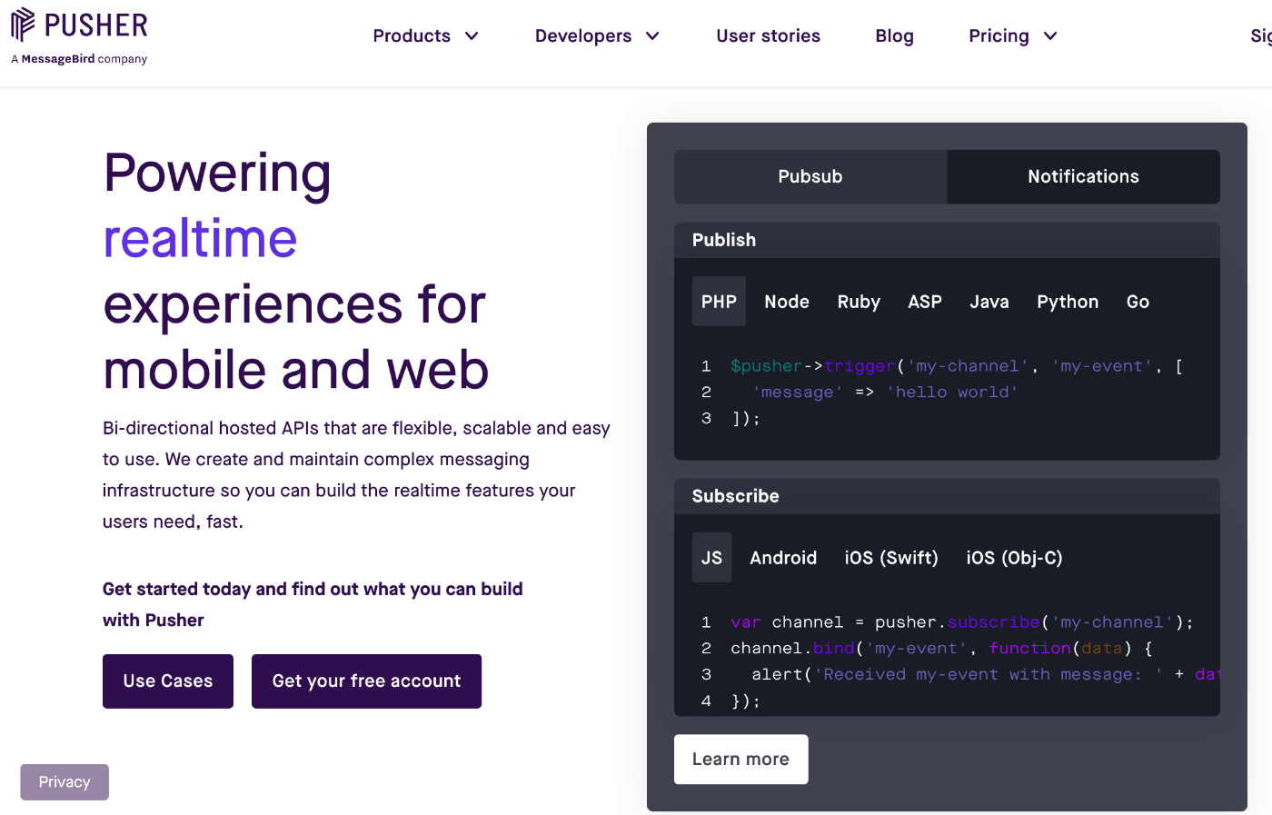Open the Products menu
The width and height of the screenshot is (1272, 815).
[412, 35]
